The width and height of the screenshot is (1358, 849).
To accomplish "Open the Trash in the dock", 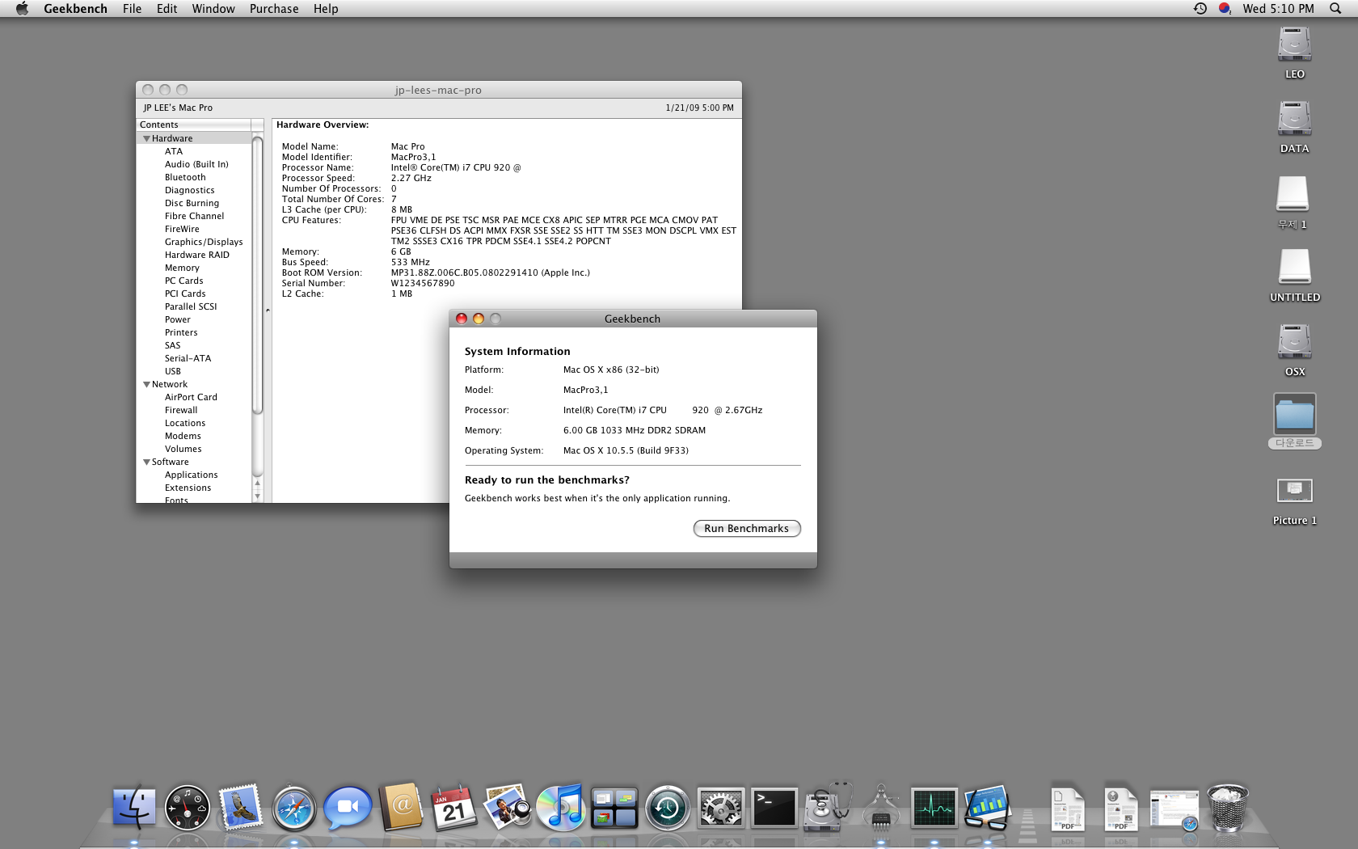I will pyautogui.click(x=1228, y=807).
